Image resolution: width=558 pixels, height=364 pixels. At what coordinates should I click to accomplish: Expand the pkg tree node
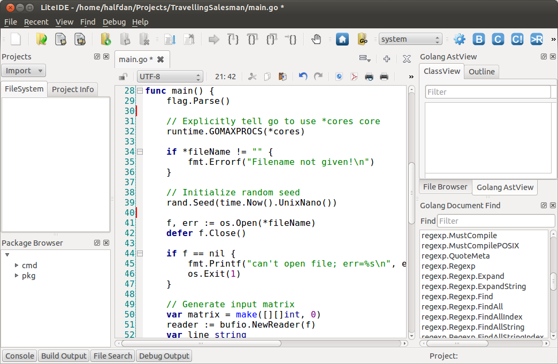pyautogui.click(x=17, y=276)
